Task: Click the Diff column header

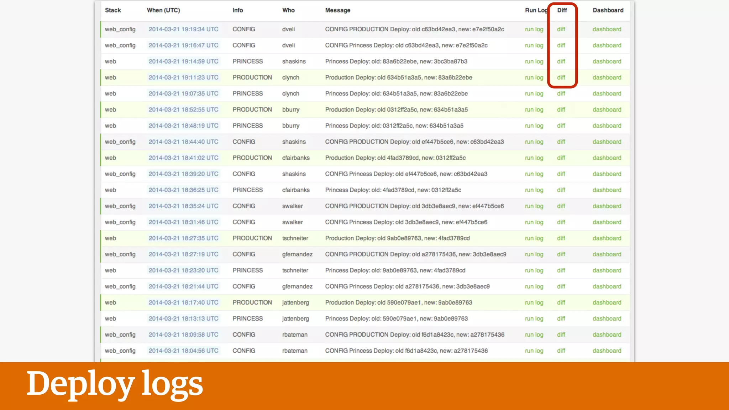Action: [x=562, y=10]
